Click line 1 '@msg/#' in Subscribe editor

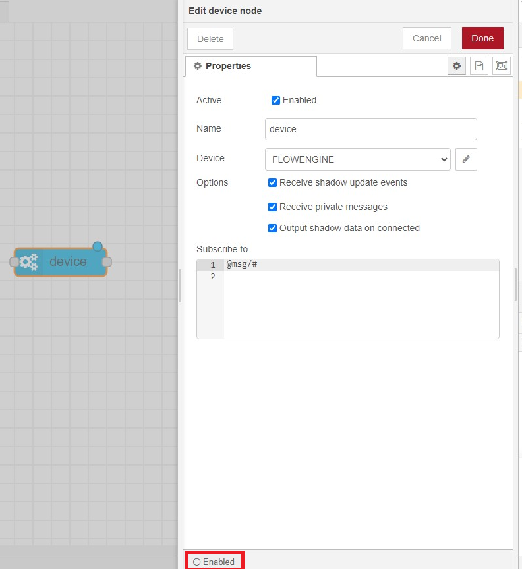click(242, 264)
